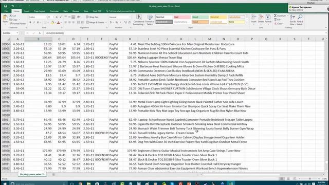Expand the formula bar chevron
This screenshot has width=329, height=185.
[x=326, y=33]
